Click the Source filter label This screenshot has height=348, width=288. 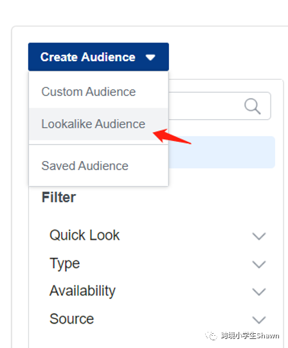pyautogui.click(x=72, y=319)
